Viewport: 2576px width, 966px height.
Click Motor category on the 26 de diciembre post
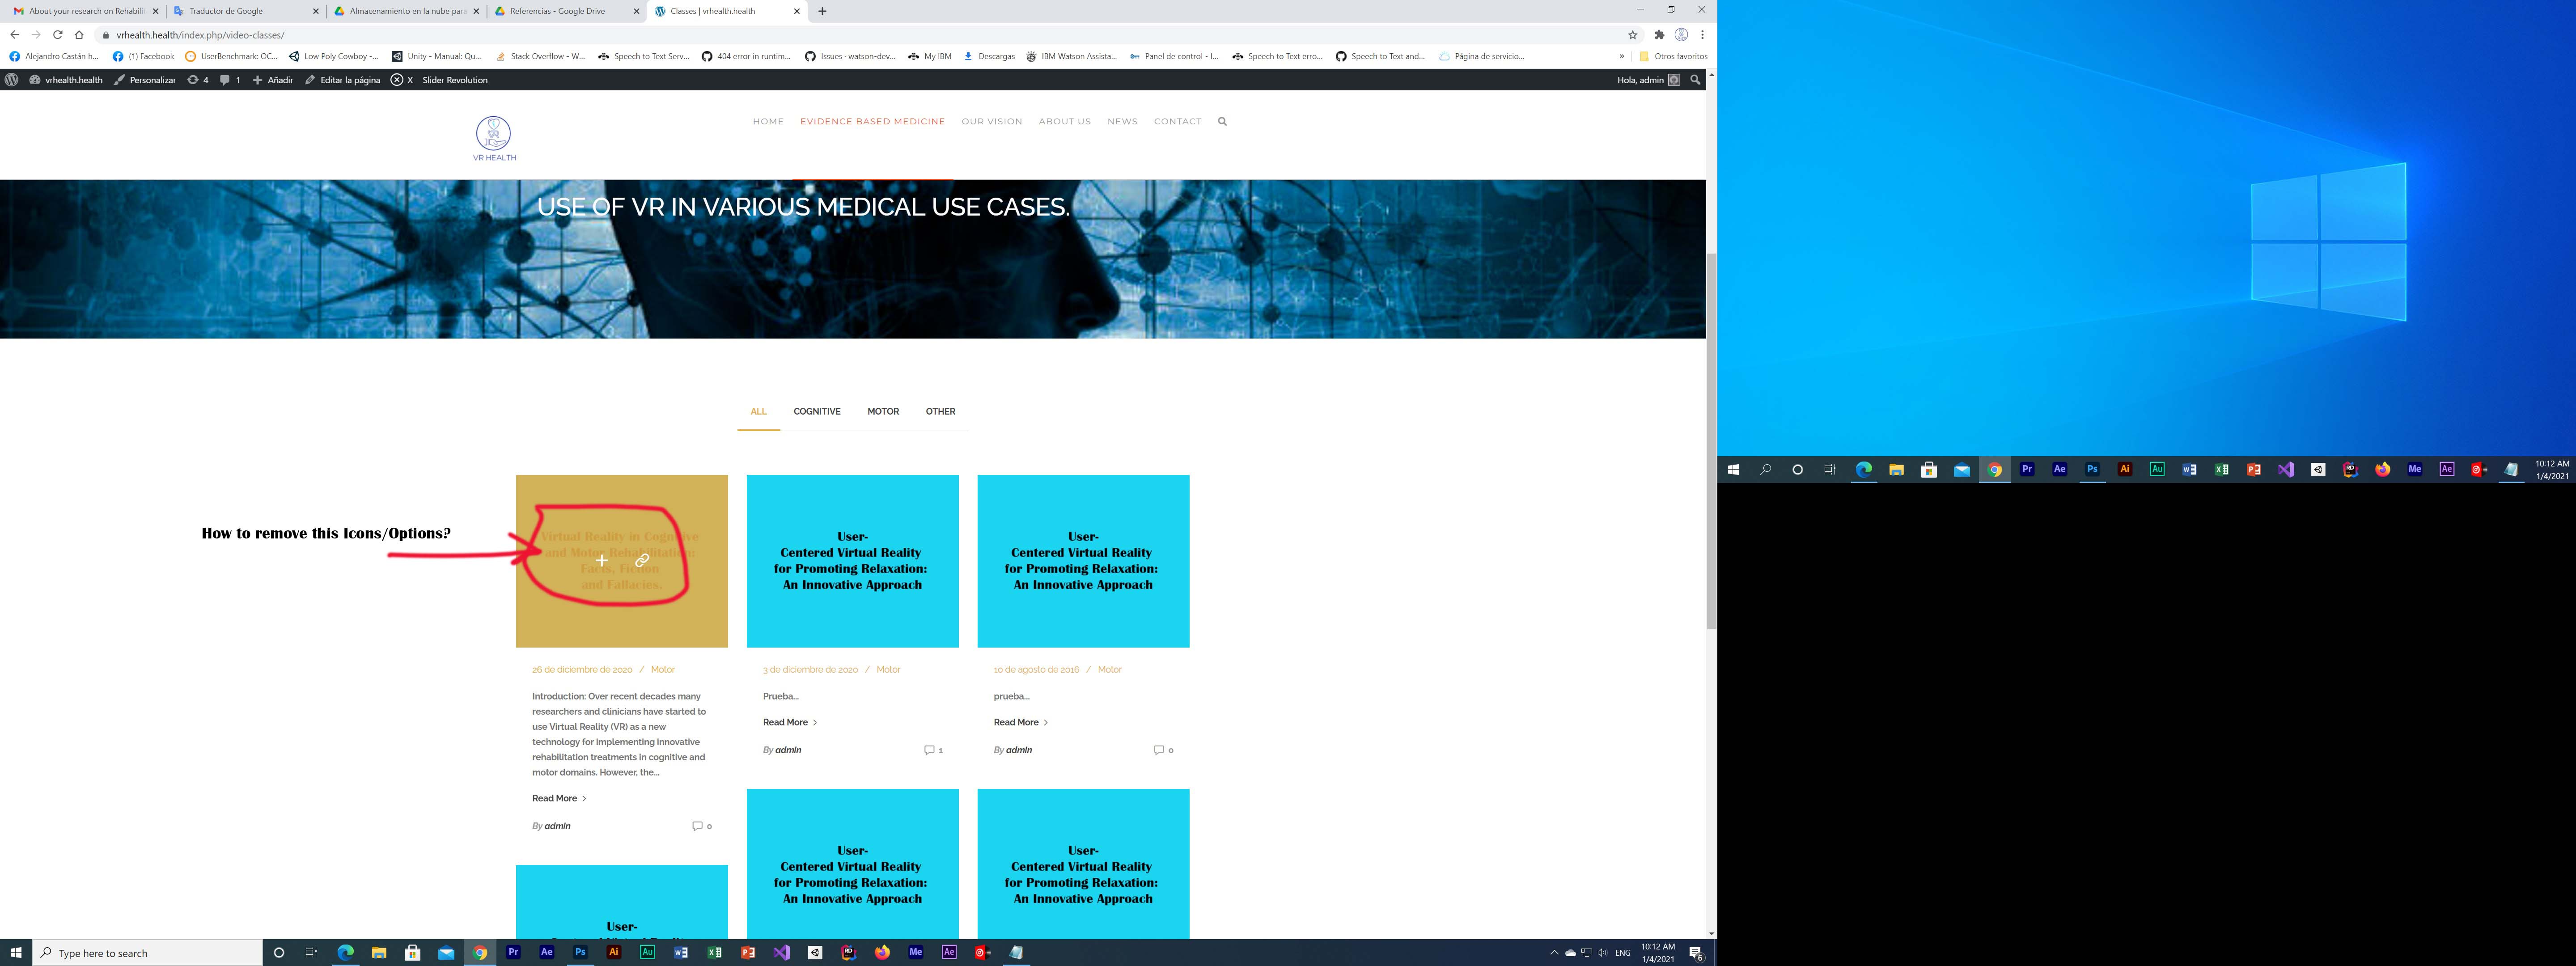tap(662, 669)
